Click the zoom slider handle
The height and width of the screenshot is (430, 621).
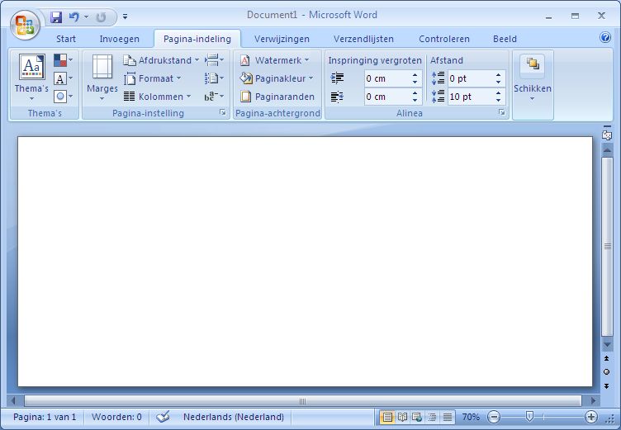coord(529,417)
